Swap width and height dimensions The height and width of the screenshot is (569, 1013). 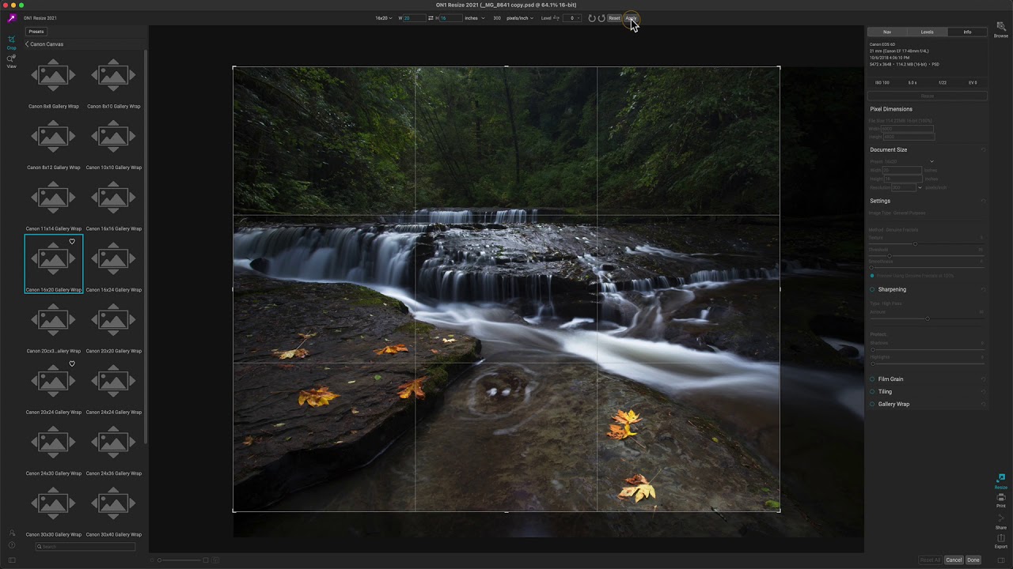[431, 18]
